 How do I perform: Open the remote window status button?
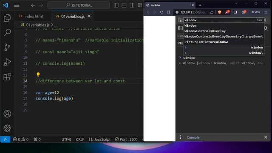tap(5, 139)
